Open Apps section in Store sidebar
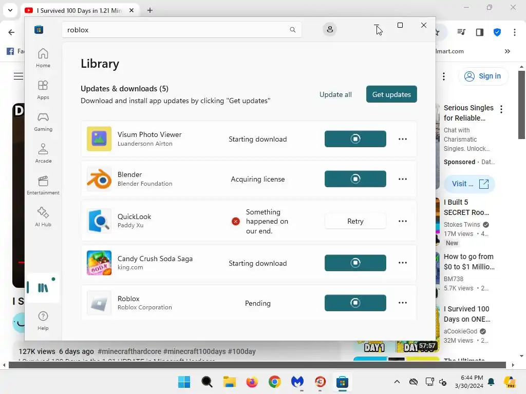This screenshot has height=394, width=526. click(x=43, y=90)
